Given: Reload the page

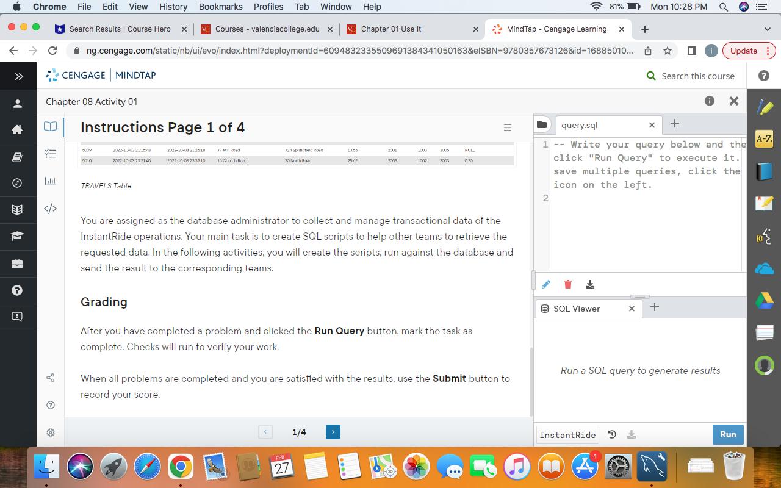Looking at the screenshot, I should 52,51.
